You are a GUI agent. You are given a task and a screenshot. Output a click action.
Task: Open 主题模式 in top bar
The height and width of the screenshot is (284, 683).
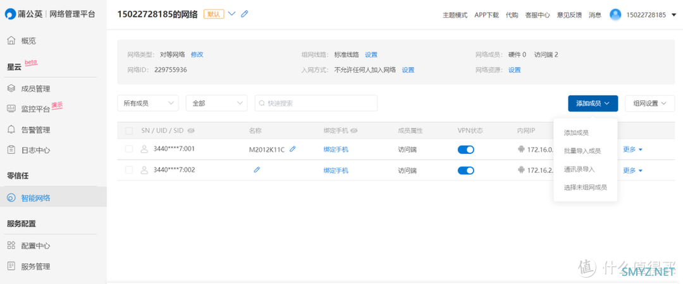pos(455,15)
